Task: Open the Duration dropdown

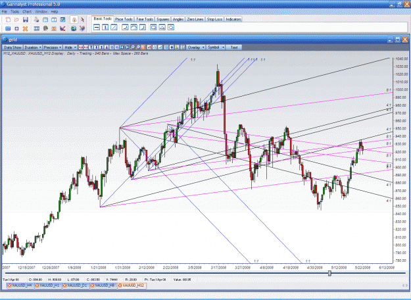Action: (33, 47)
